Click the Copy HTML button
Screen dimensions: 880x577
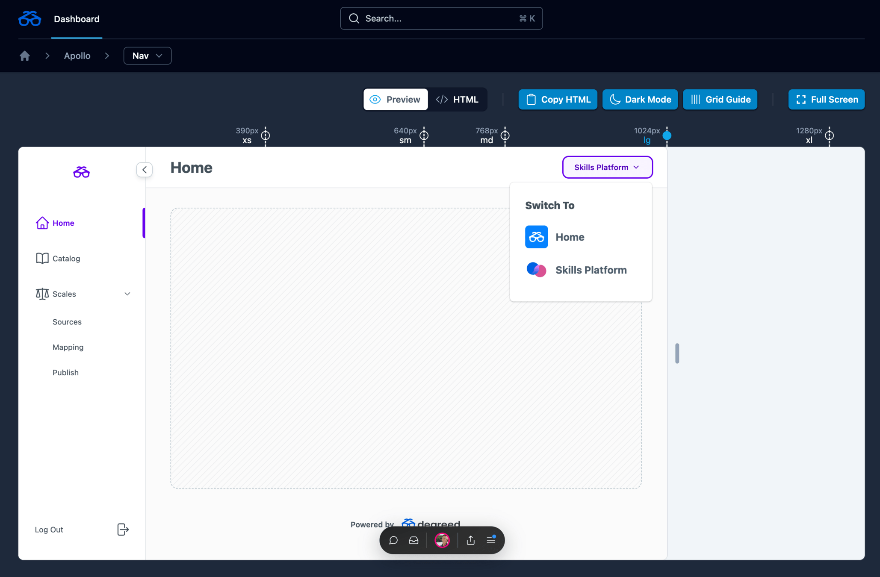point(558,100)
